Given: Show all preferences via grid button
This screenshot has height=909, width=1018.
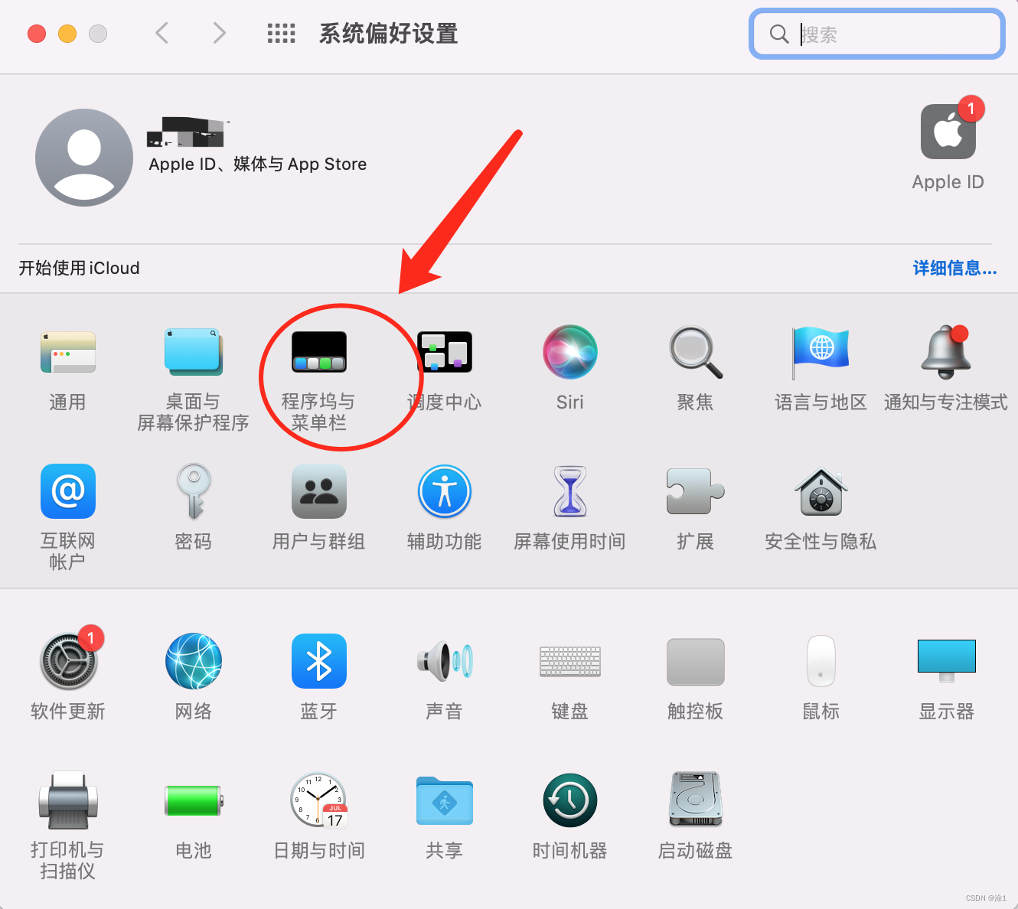Looking at the screenshot, I should point(281,33).
